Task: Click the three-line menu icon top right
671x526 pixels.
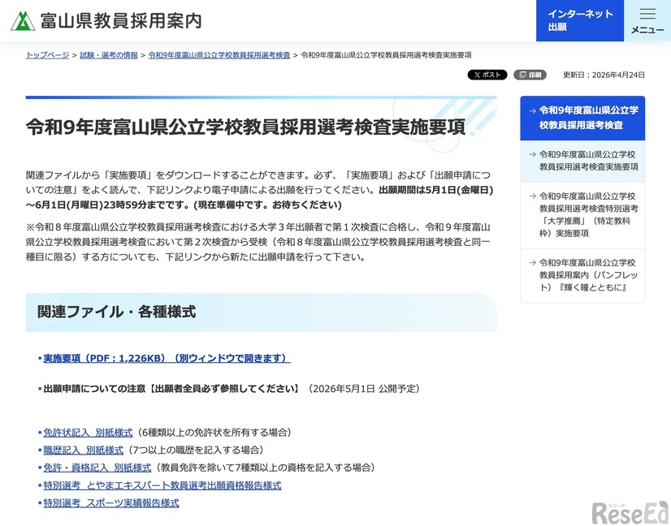Action: click(x=647, y=15)
